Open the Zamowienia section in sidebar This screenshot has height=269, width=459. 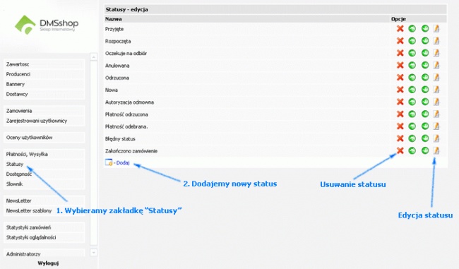pyautogui.click(x=19, y=111)
